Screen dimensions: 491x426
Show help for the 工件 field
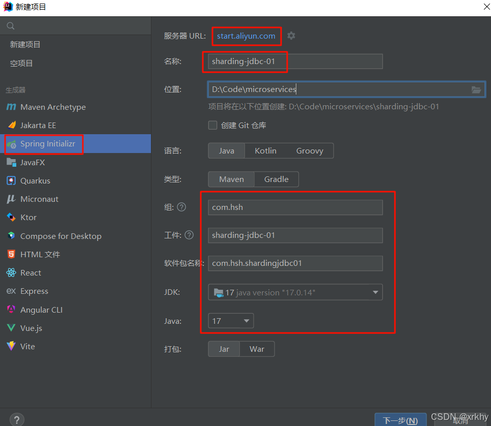pos(189,235)
